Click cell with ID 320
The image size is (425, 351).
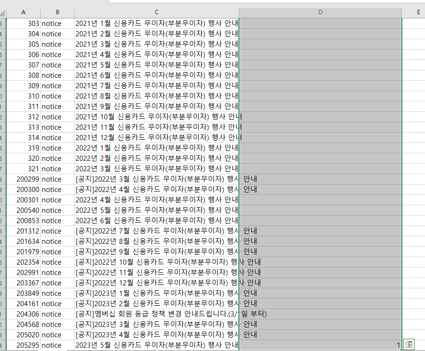(23, 159)
